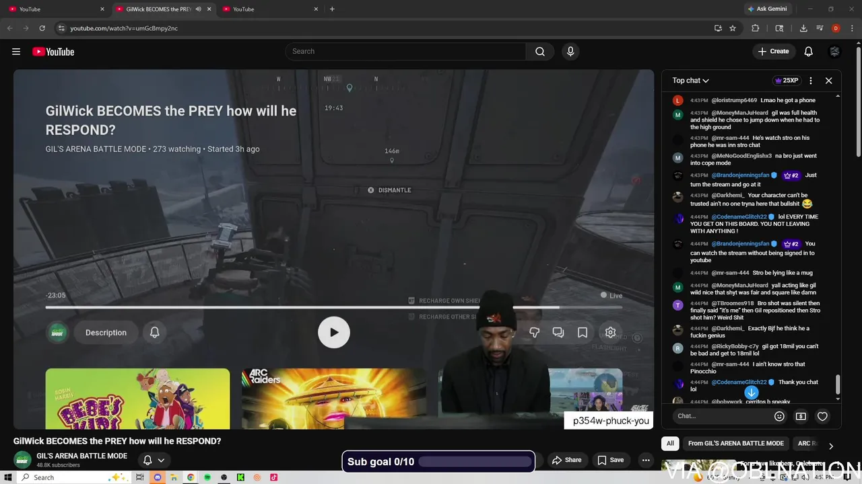The height and width of the screenshot is (484, 862).
Task: Jump to Live position indicator
Action: (x=611, y=295)
